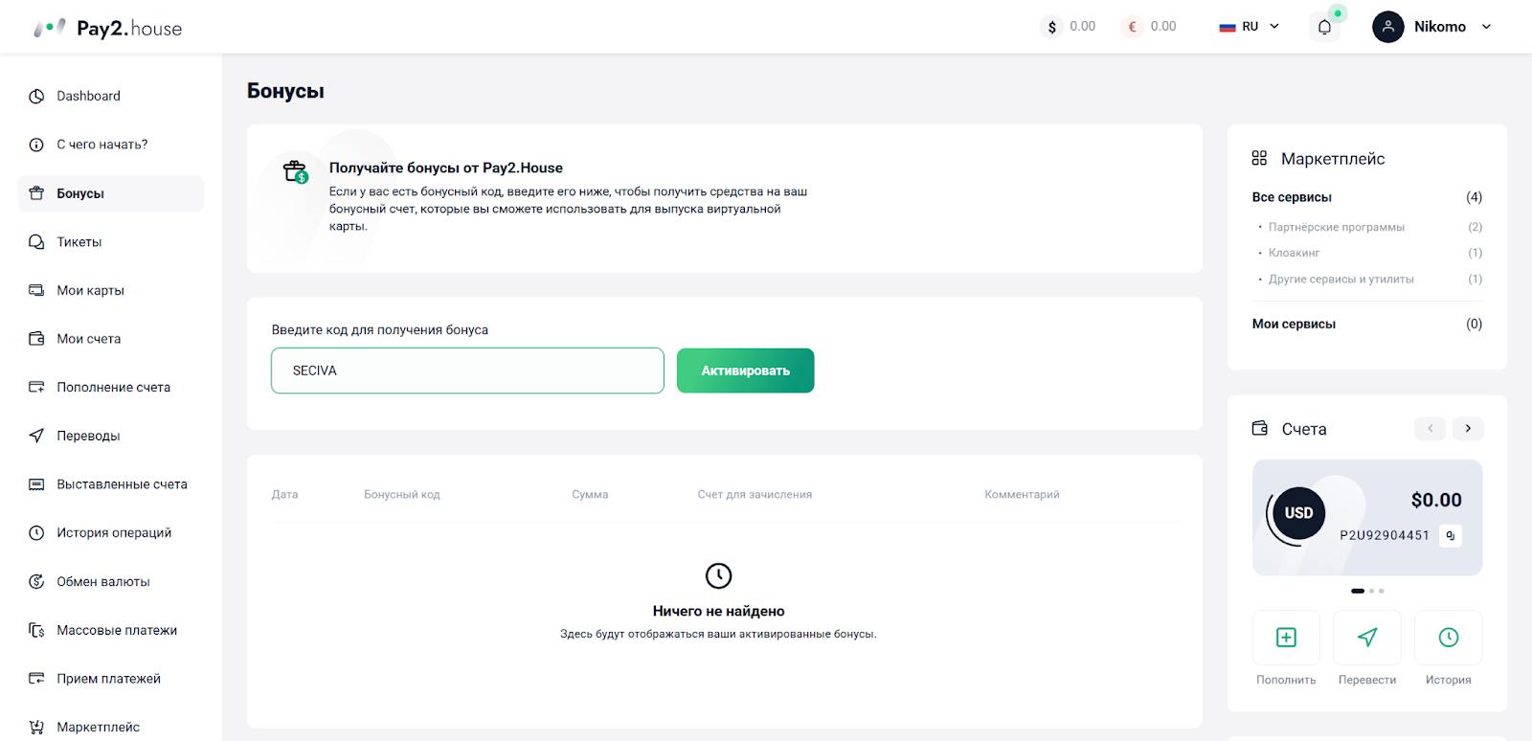Click the Массовые платежи sidebar icon
Image resolution: width=1532 pixels, height=741 pixels.
click(x=36, y=630)
